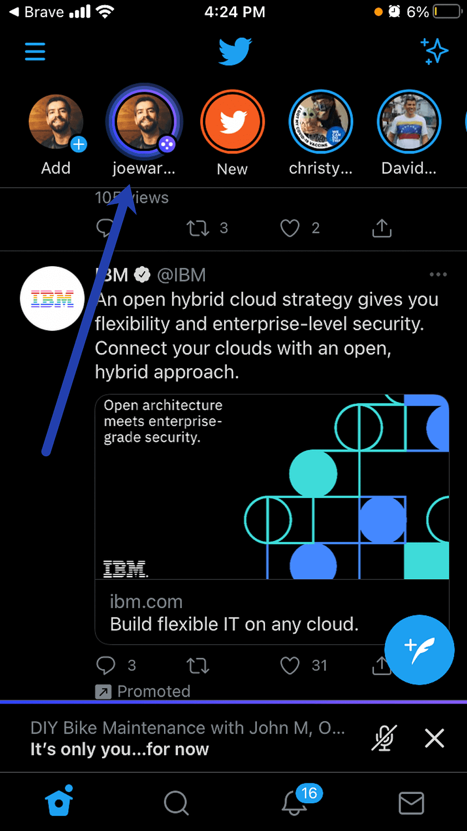Viewport: 467px width, 831px height.
Task: Tap the compose tweet floating button
Action: 419,650
